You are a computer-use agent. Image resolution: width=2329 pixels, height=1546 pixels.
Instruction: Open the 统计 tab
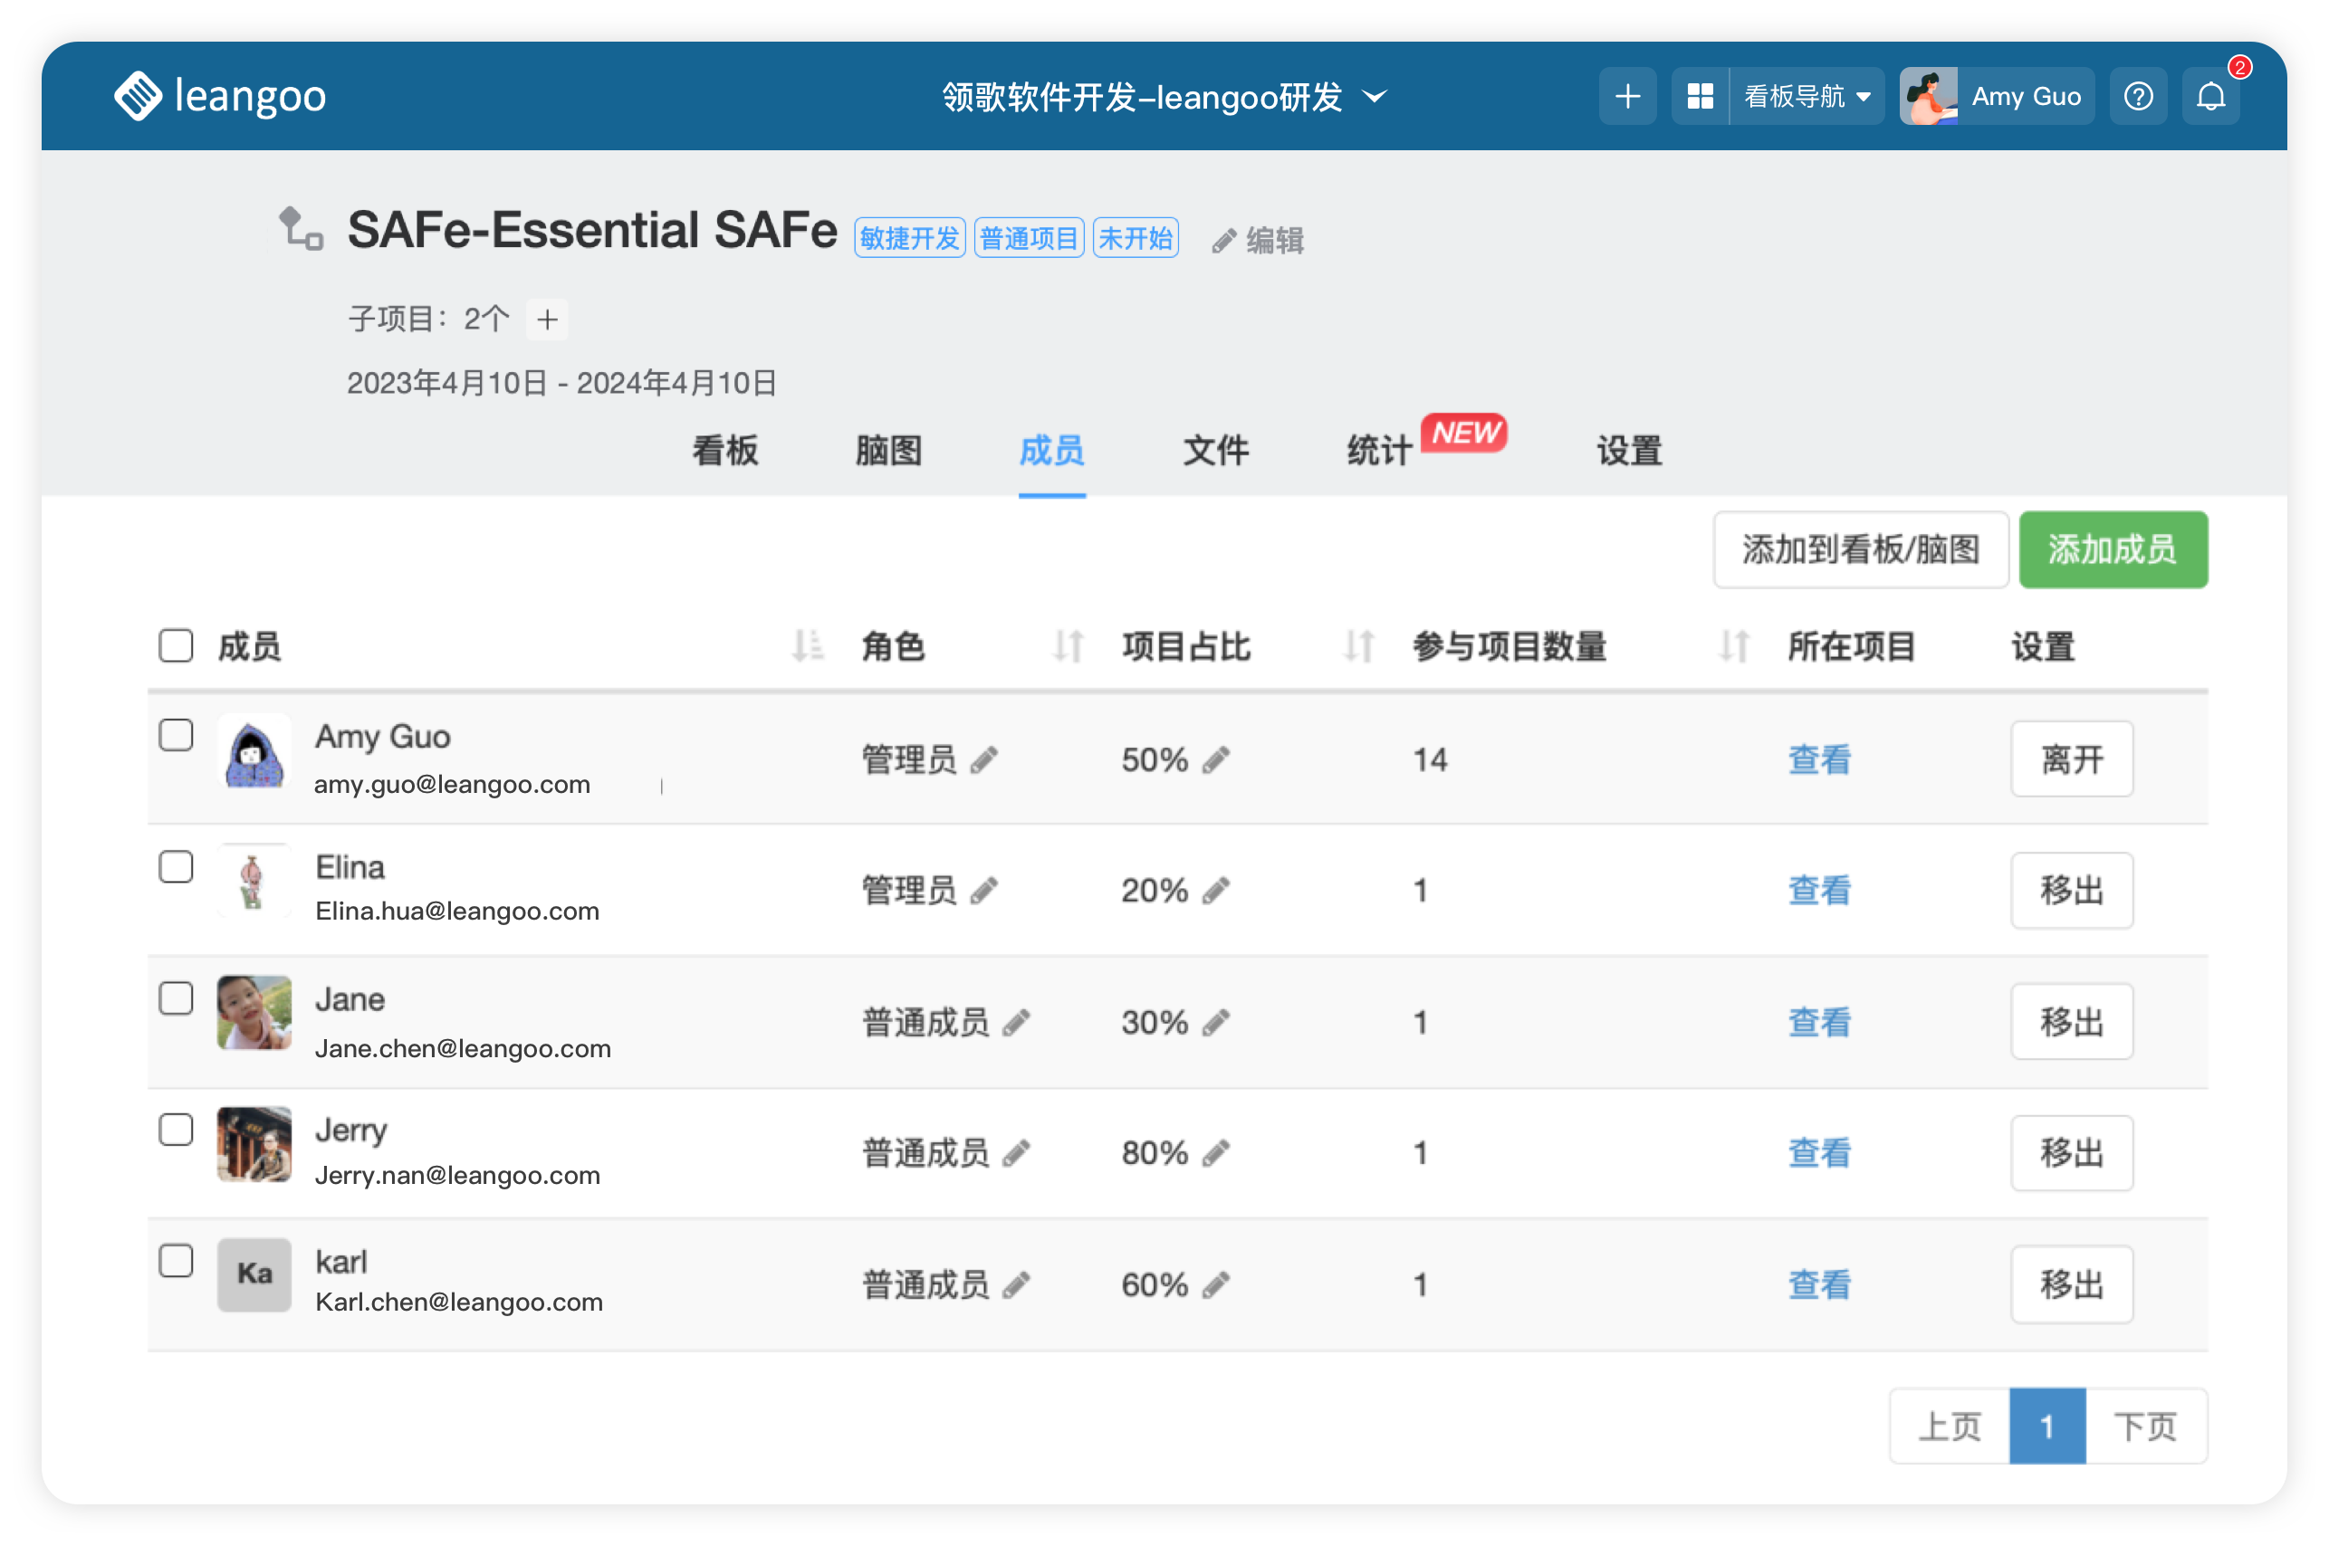[x=1379, y=451]
